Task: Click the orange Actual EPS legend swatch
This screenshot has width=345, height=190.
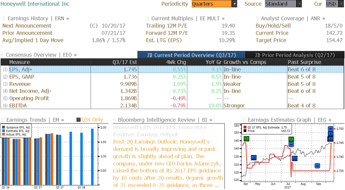Action: 3,134
